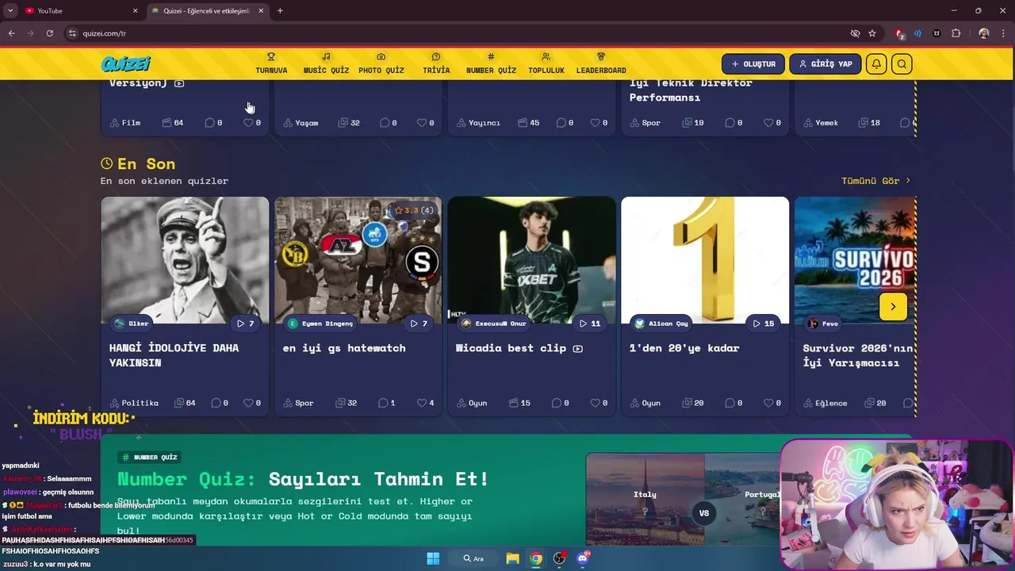Open a new browser tab
The height and width of the screenshot is (571, 1015).
coord(280,10)
